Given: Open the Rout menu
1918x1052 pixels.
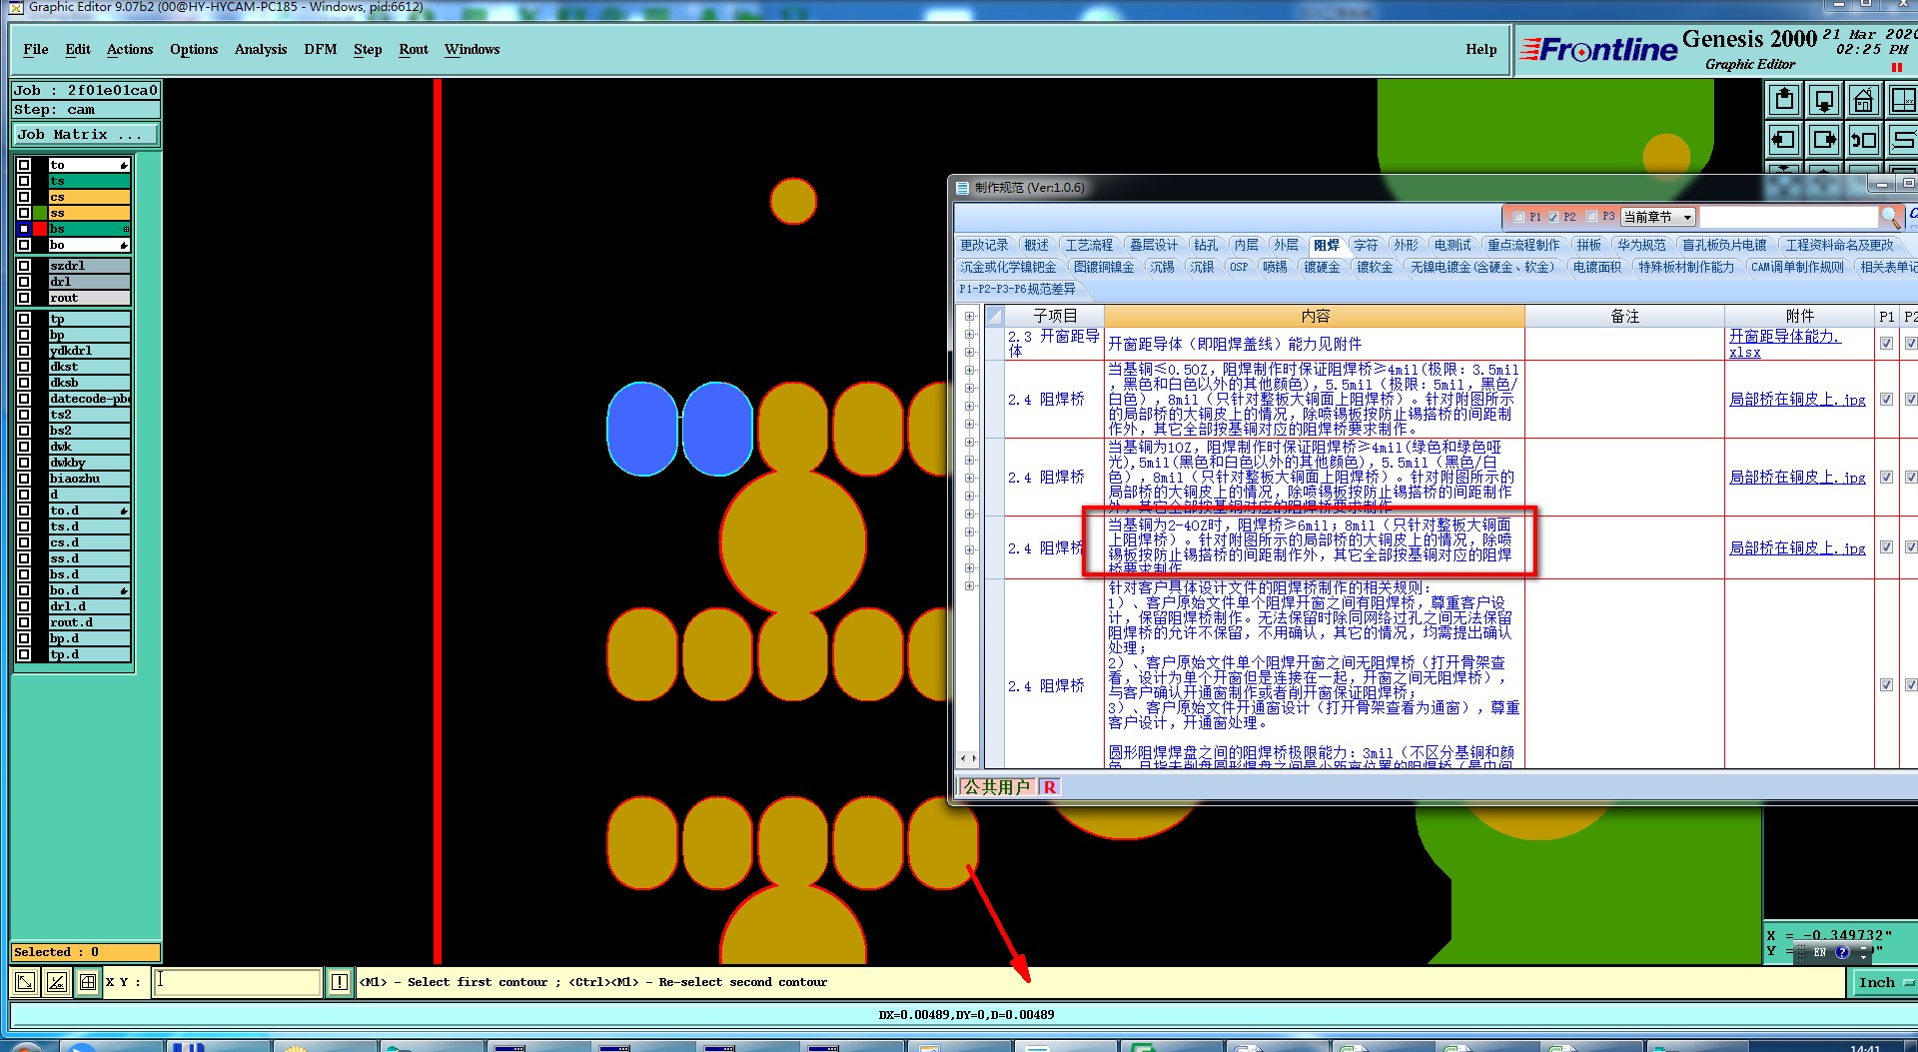Looking at the screenshot, I should coord(414,49).
